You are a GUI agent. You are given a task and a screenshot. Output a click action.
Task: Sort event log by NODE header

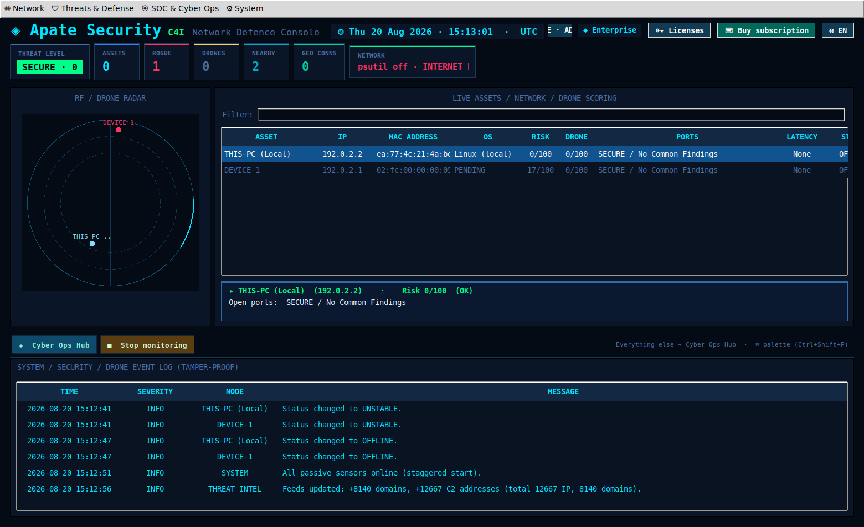(x=235, y=391)
